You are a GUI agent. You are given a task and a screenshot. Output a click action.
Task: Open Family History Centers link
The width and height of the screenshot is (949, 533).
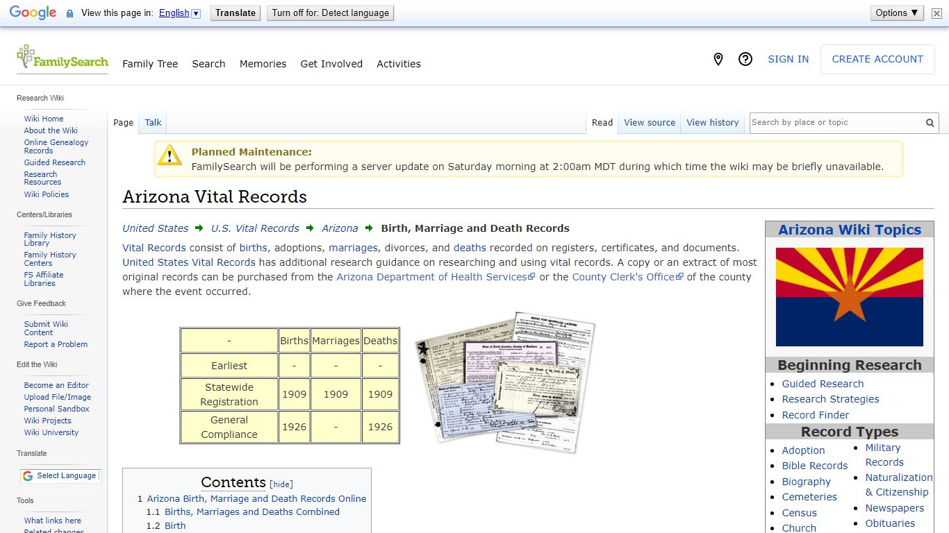click(50, 259)
